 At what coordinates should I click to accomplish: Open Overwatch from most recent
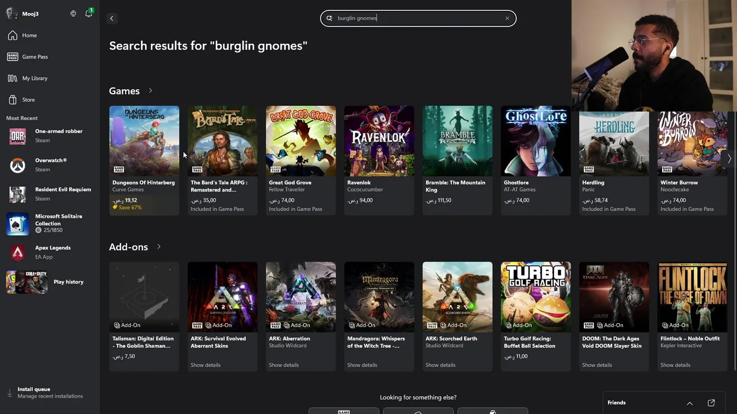point(50,165)
